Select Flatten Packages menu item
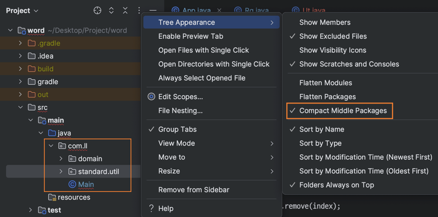This screenshot has width=438, height=217. [327, 97]
